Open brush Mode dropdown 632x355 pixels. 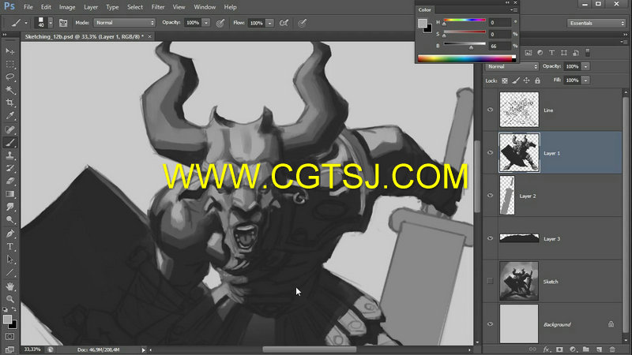click(x=125, y=23)
